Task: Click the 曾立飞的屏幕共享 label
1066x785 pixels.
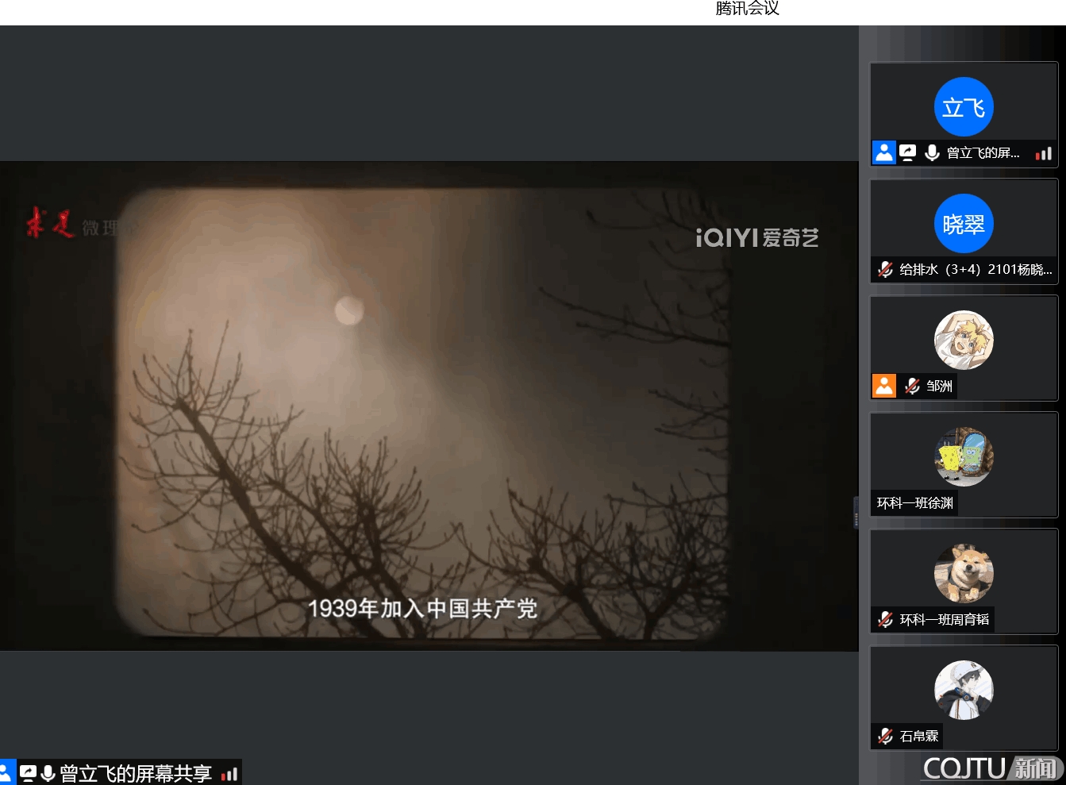Action: [x=136, y=774]
